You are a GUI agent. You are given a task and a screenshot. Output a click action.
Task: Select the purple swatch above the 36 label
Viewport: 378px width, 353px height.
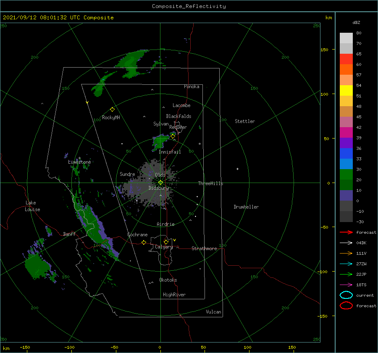(x=346, y=143)
